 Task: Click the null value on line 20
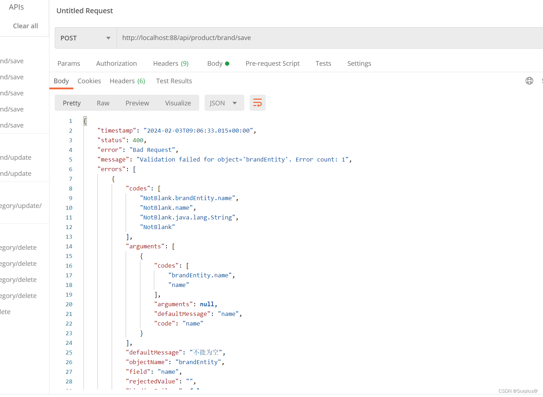(207, 304)
